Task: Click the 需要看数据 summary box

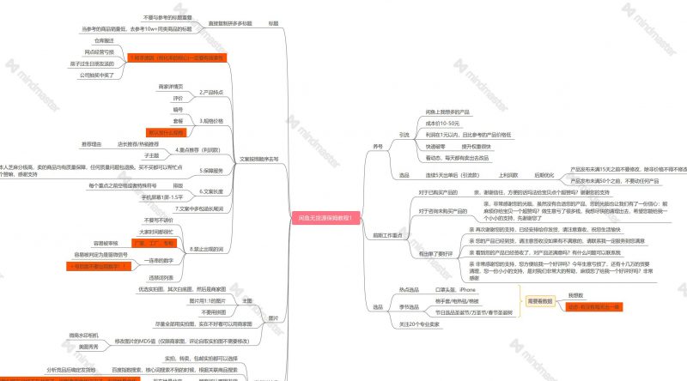Action: (540, 301)
